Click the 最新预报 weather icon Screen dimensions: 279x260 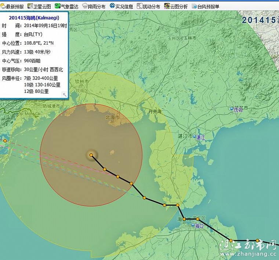pyautogui.click(x=3, y=6)
